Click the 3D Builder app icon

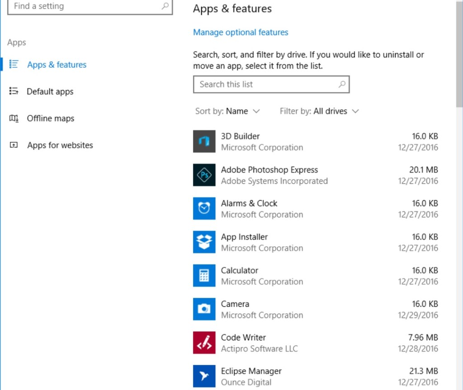click(204, 141)
